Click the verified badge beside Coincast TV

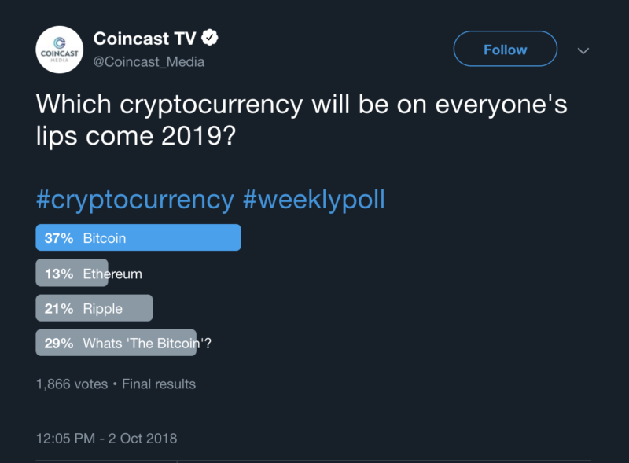(x=211, y=38)
